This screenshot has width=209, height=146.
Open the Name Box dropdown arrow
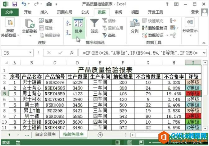[x=30, y=52]
